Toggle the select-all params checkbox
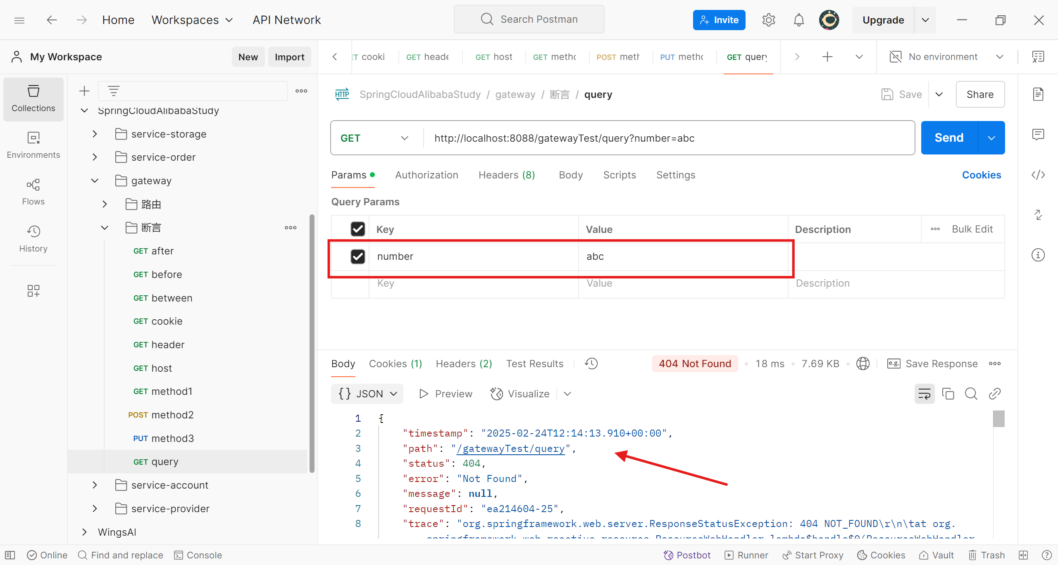This screenshot has height=565, width=1058. pos(357,229)
